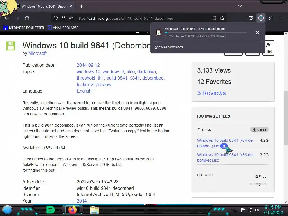Click the network tray icon
Screen dimensions: 288x216
click(x=250, y=210)
